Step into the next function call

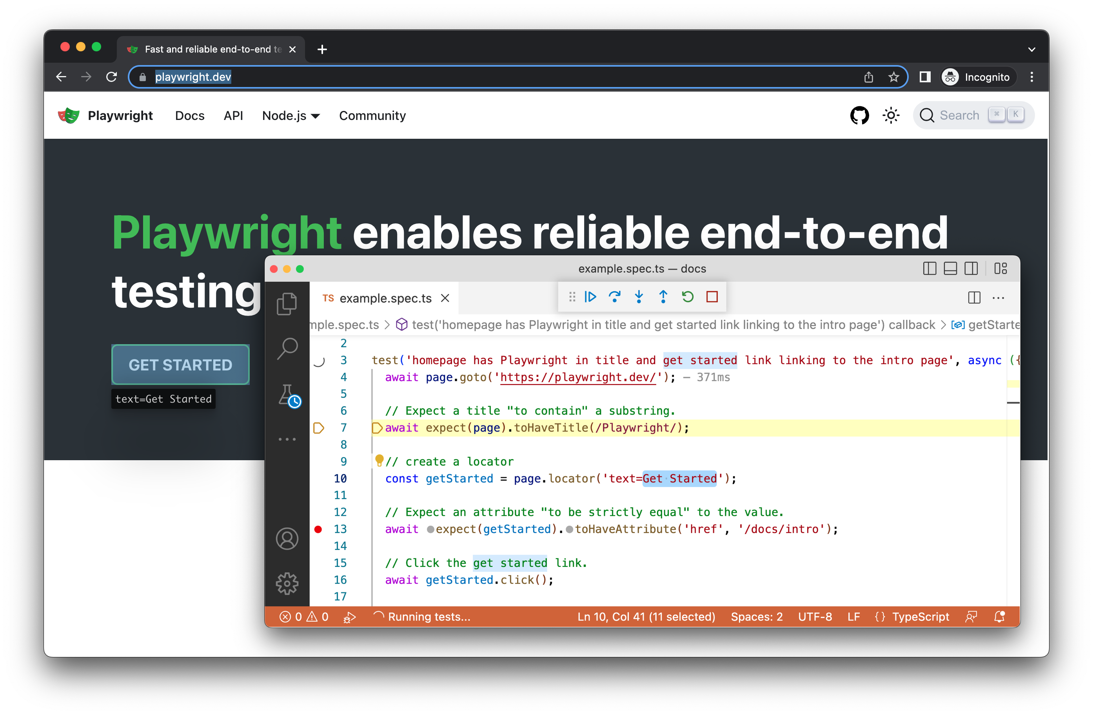(x=639, y=297)
